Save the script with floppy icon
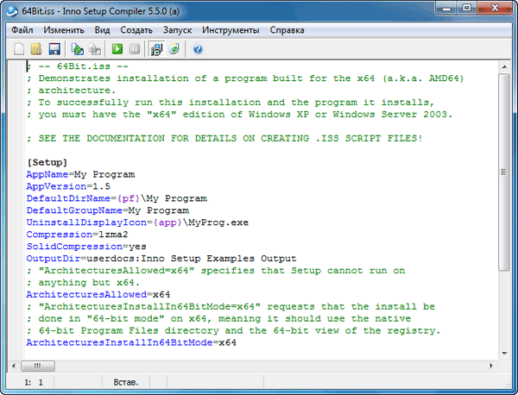 pyautogui.click(x=54, y=49)
